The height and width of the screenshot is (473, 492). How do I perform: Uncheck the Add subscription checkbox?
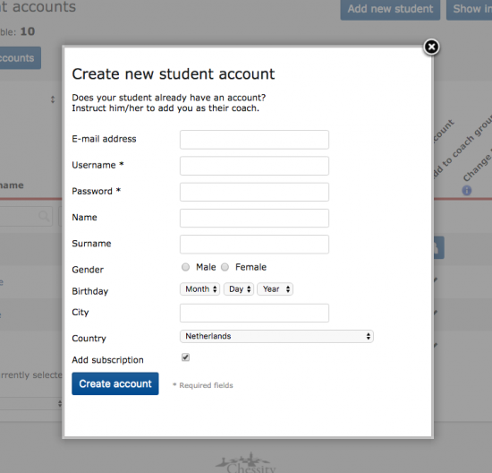tap(185, 357)
